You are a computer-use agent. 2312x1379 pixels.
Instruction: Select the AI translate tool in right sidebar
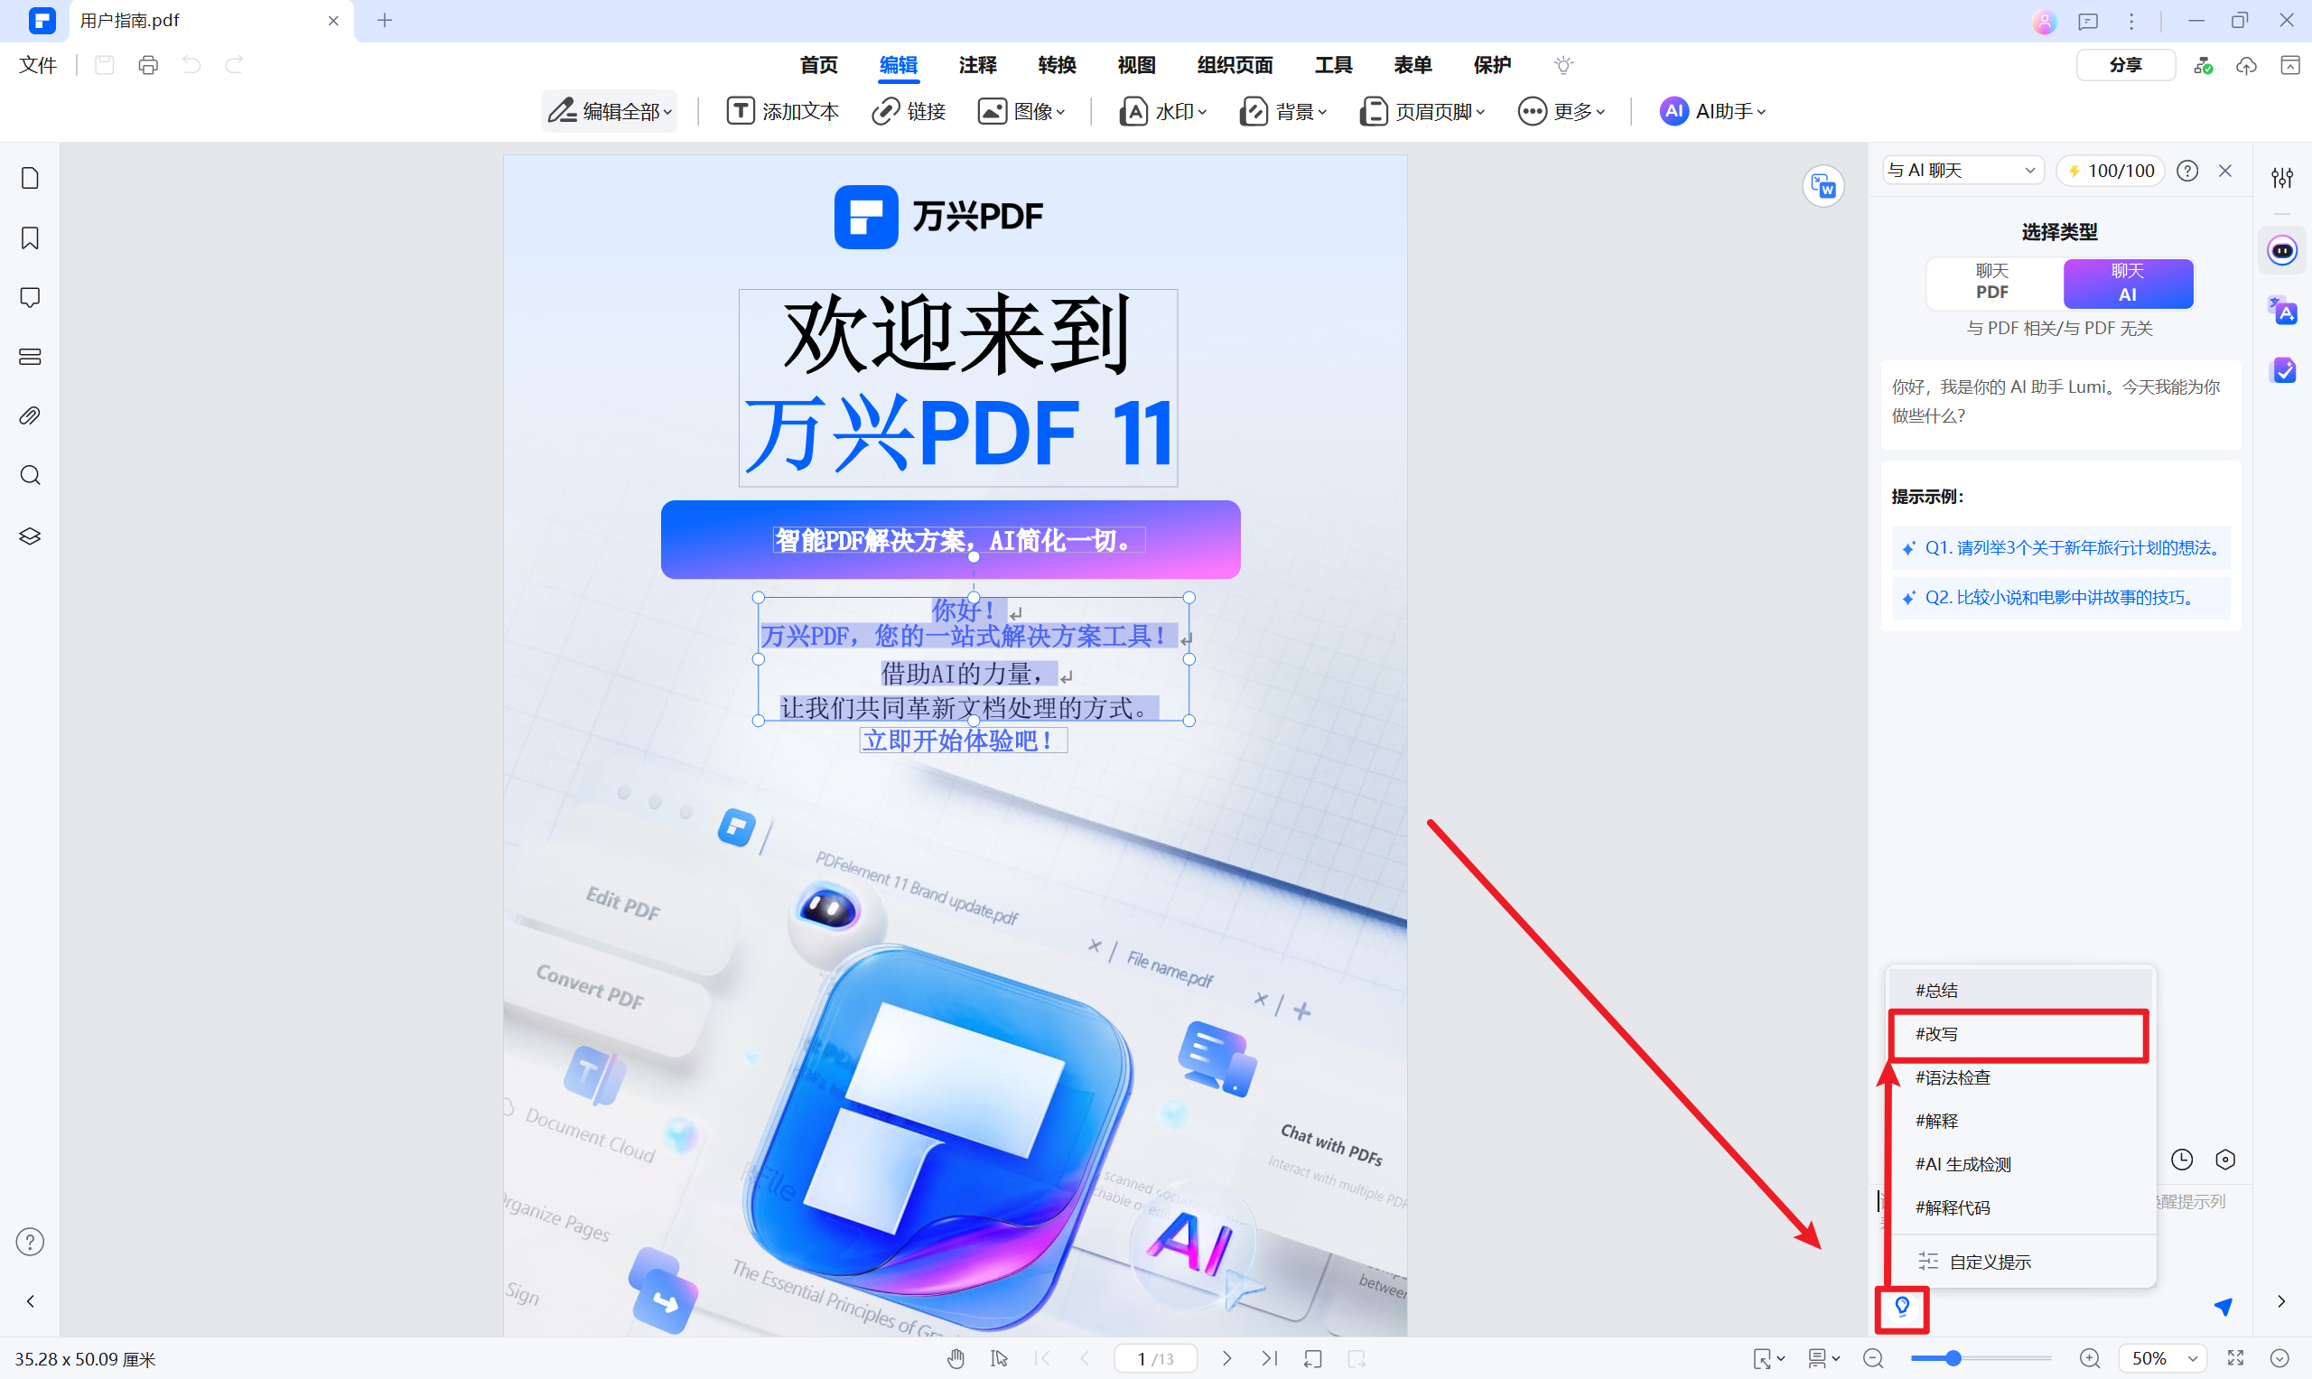tap(2285, 312)
